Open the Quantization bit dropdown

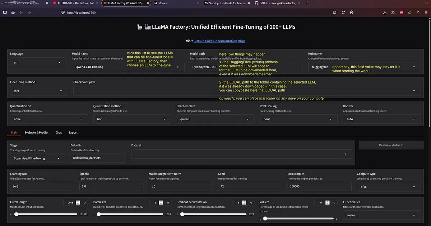[49, 119]
